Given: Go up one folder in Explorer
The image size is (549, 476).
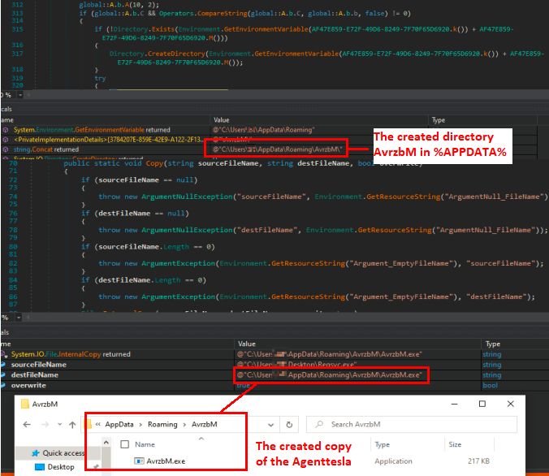Looking at the screenshot, I should 72,425.
